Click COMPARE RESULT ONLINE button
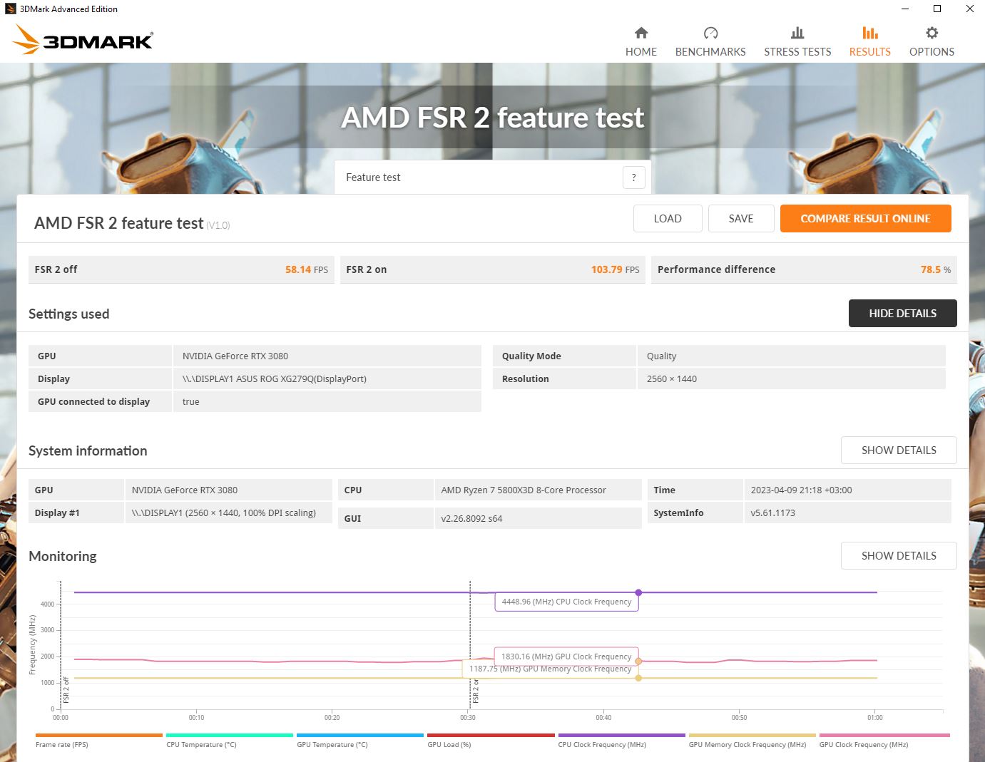Screen dimensions: 985x762 pyautogui.click(x=866, y=219)
